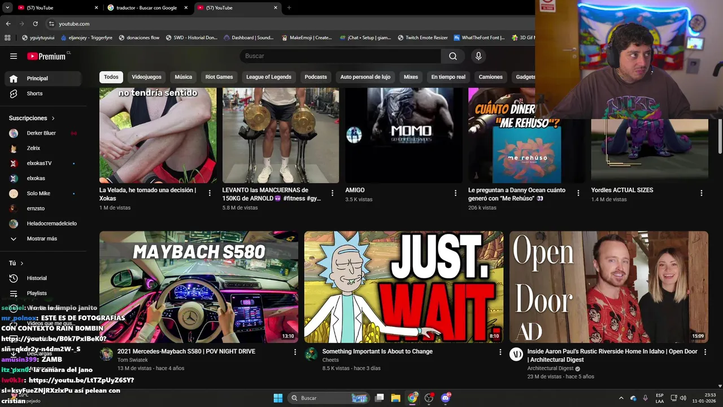The image size is (723, 407).
Task: Open options for Something Important video
Action: pyautogui.click(x=500, y=352)
